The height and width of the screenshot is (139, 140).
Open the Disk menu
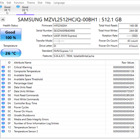[x=40, y=3]
